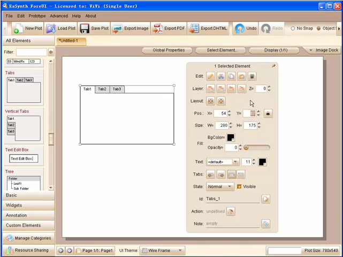Click the delete icon in Edit row
Viewport: 343px width, 257px height.
252,77
